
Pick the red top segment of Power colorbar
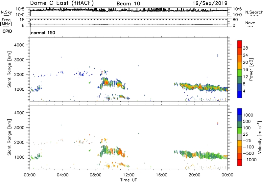tap(240, 44)
